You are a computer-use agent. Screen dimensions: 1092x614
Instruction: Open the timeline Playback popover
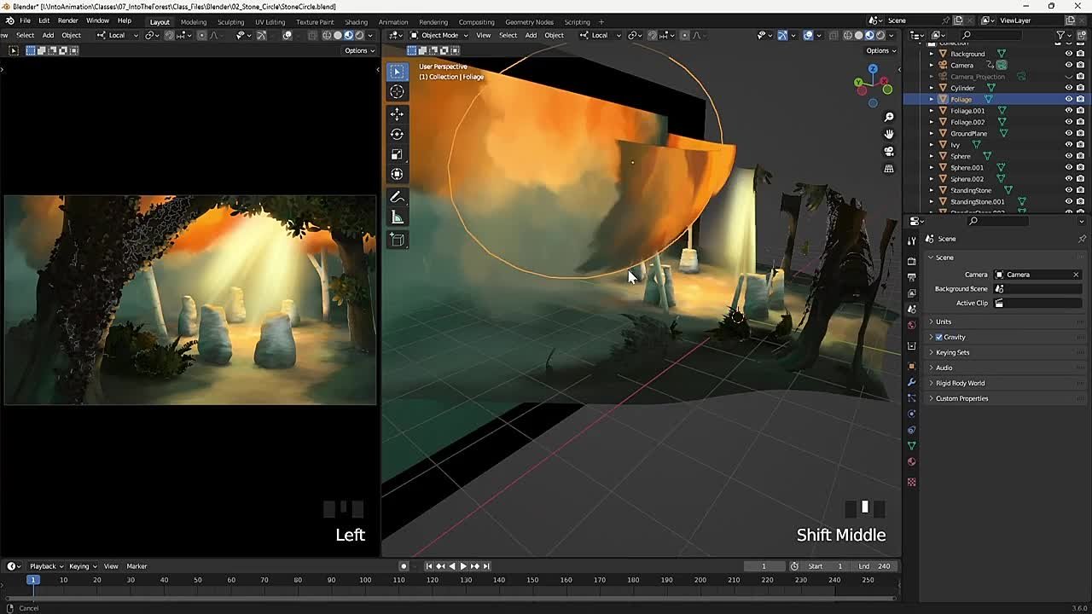pyautogui.click(x=46, y=566)
